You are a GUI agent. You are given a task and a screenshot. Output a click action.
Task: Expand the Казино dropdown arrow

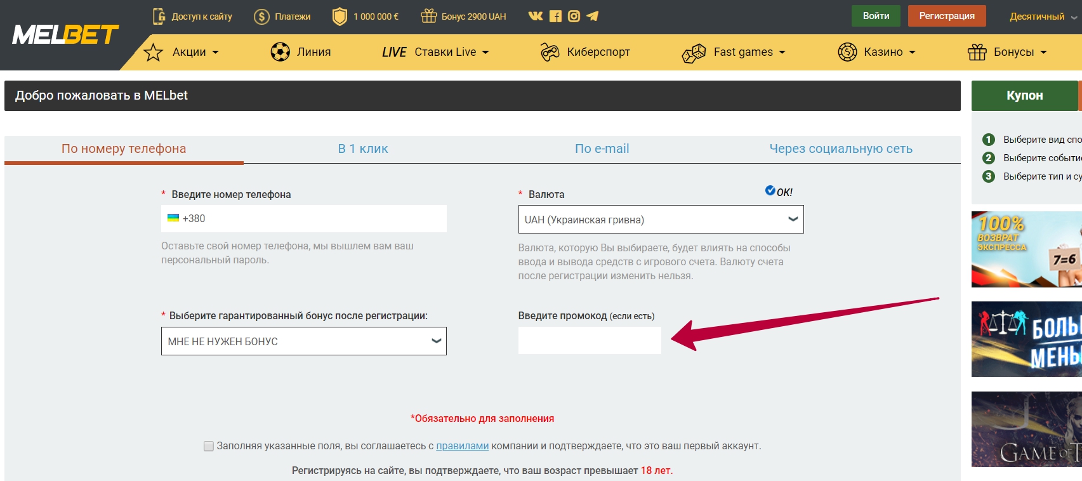[x=912, y=53]
